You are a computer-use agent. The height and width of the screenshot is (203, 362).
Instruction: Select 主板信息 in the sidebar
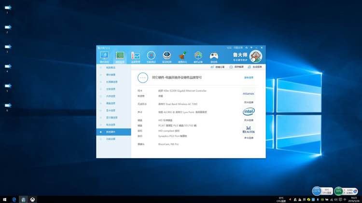click(113, 89)
